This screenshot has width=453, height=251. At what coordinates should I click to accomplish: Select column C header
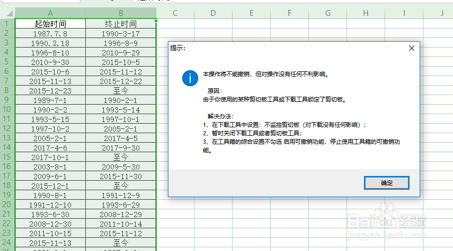pos(175,13)
